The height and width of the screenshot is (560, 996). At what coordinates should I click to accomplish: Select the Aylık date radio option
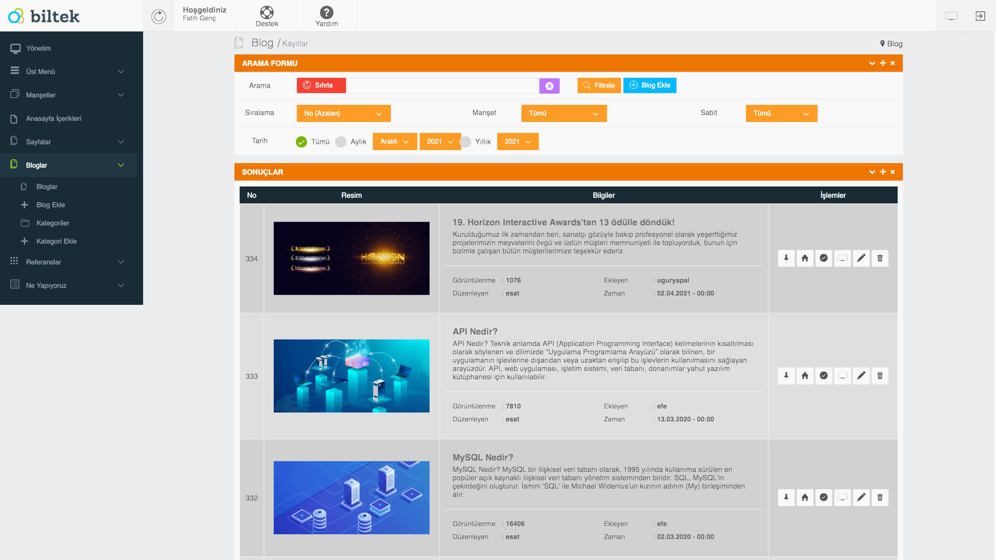tap(341, 142)
